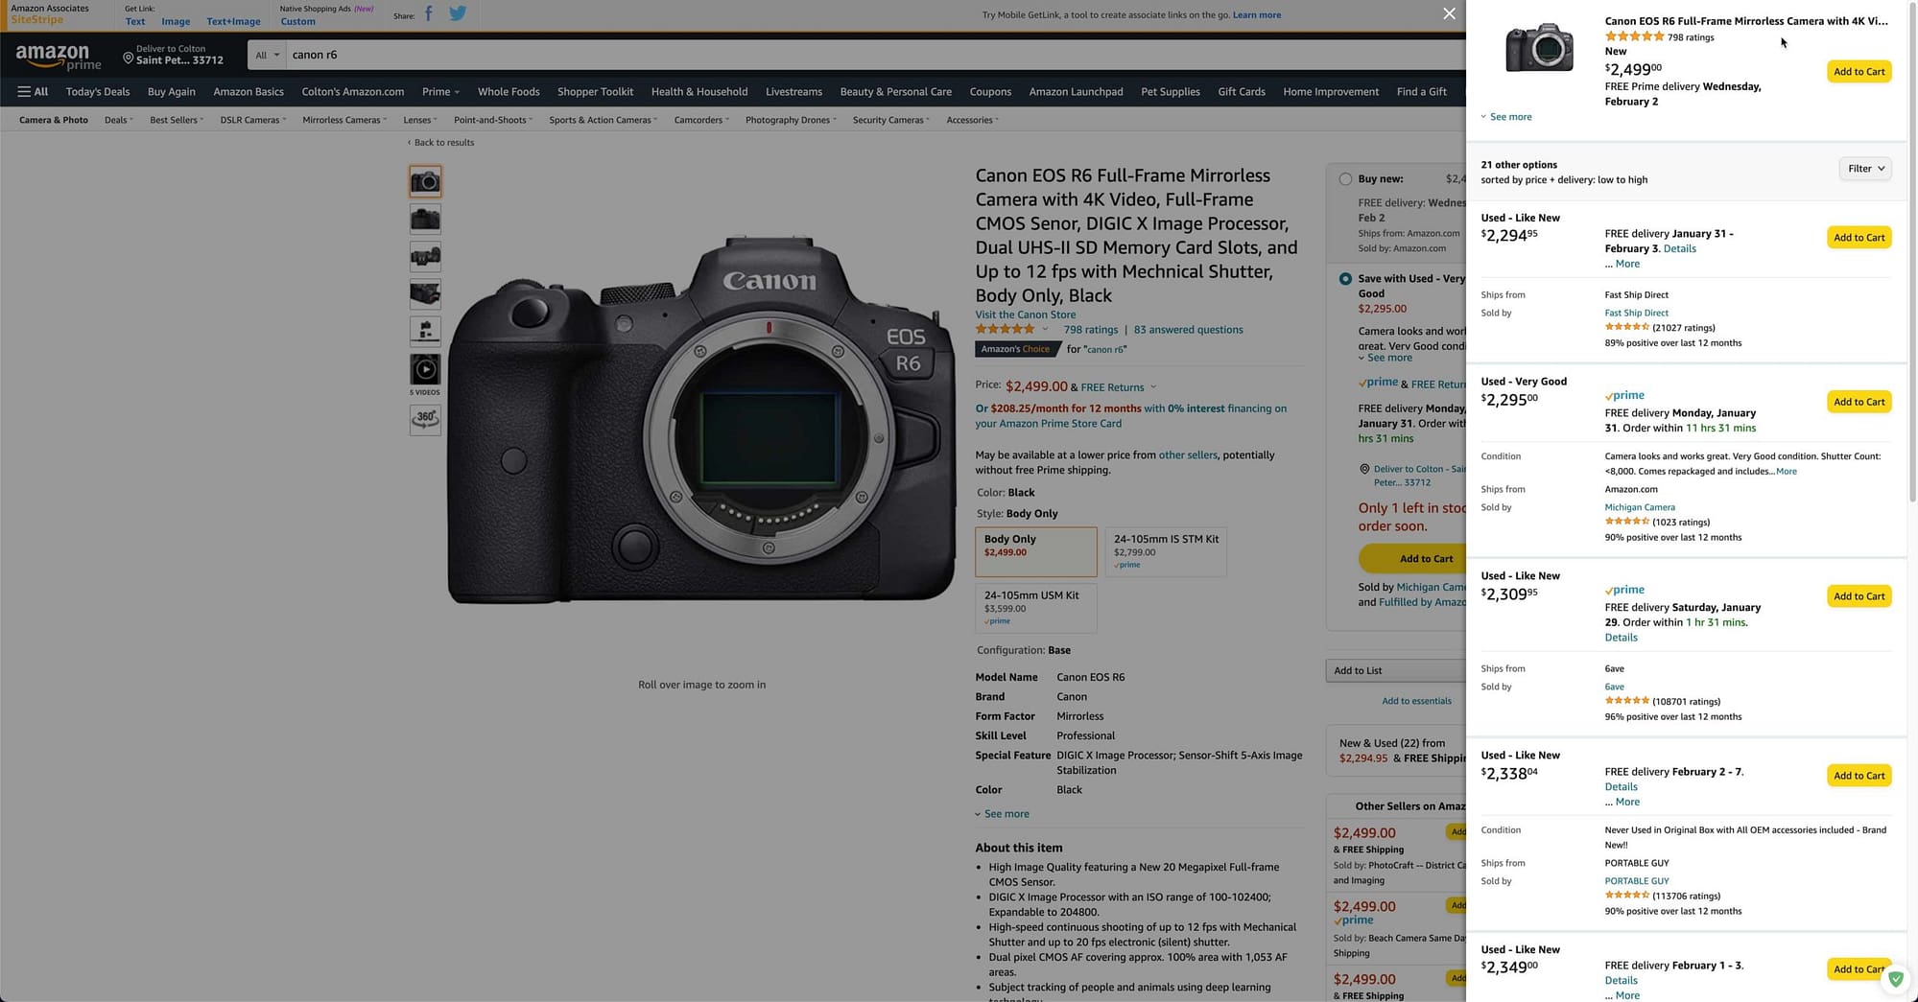Share via the Facebook icon in SiteStripe

pos(428,14)
